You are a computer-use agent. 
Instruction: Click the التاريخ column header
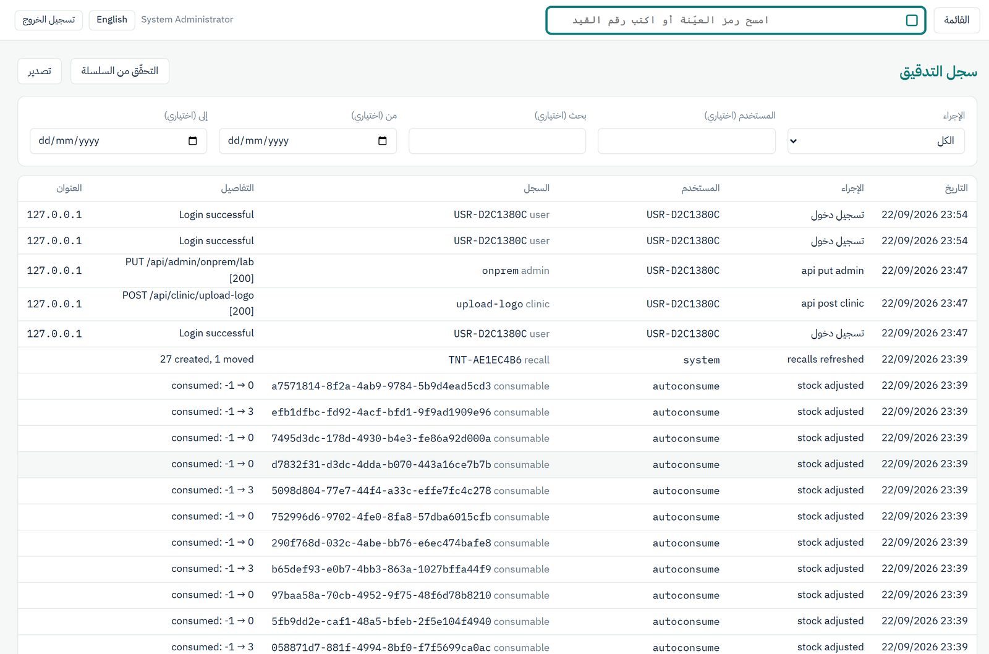tap(956, 188)
